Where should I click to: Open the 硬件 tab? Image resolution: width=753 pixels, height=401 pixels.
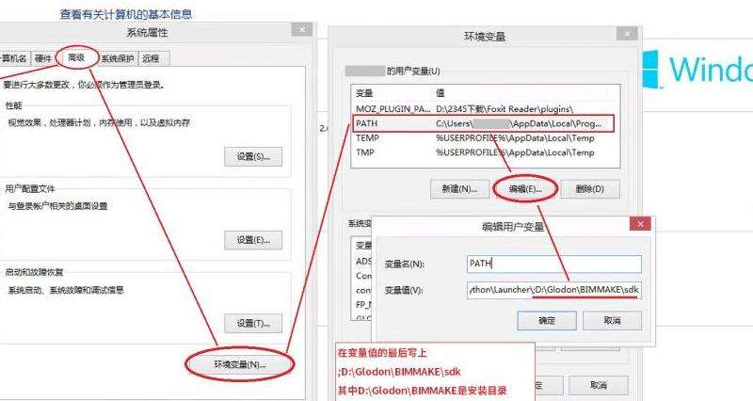(x=43, y=58)
